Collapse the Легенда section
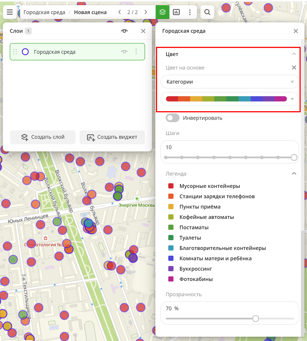307x341 pixels. 294,174
